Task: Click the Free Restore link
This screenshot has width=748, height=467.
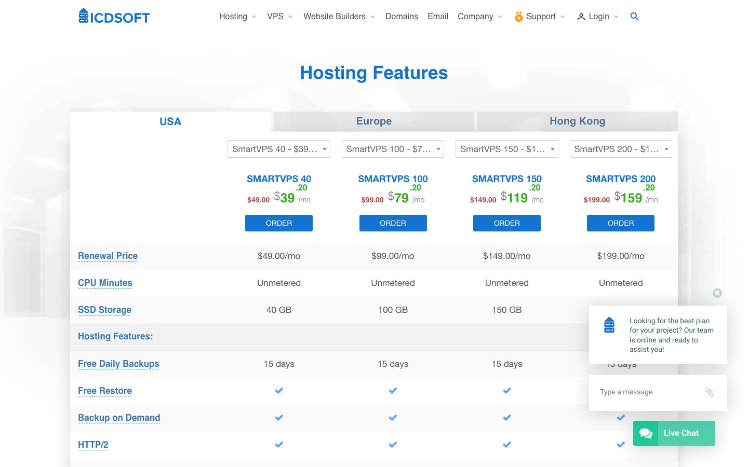Action: coord(105,391)
